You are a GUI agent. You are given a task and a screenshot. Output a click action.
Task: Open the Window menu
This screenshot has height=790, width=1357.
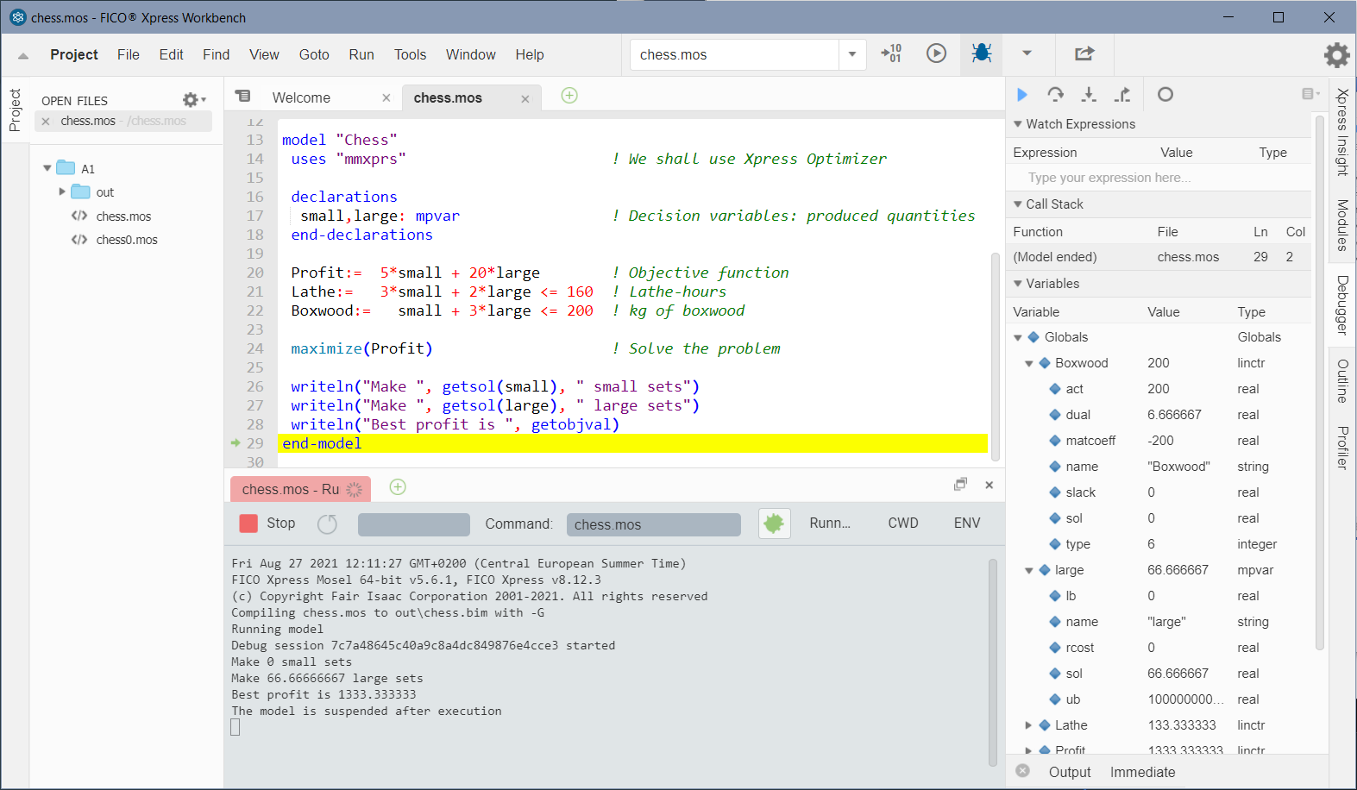[x=471, y=54]
